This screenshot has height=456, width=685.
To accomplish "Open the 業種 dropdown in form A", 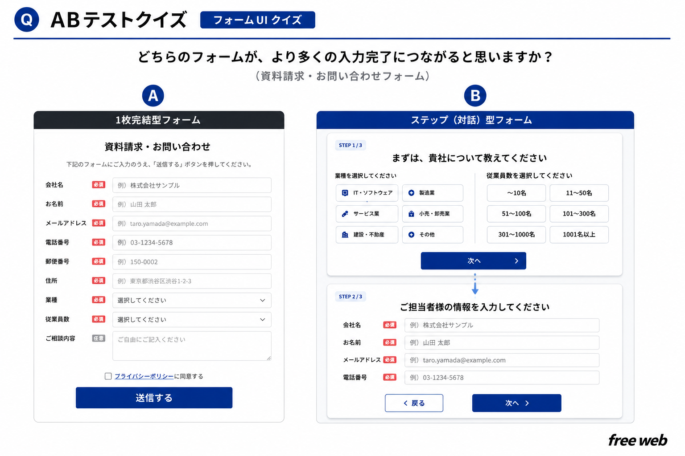I will point(192,300).
